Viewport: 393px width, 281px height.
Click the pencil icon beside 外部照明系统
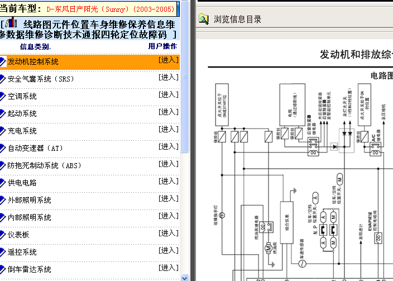point(2,200)
